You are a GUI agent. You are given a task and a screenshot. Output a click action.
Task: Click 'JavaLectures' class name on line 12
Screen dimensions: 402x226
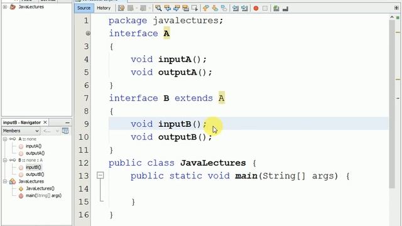pos(213,163)
